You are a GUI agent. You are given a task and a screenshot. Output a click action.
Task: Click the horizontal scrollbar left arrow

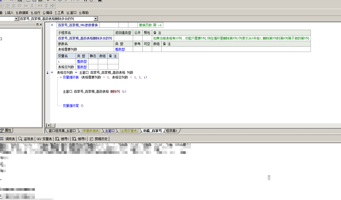[x=48, y=125]
